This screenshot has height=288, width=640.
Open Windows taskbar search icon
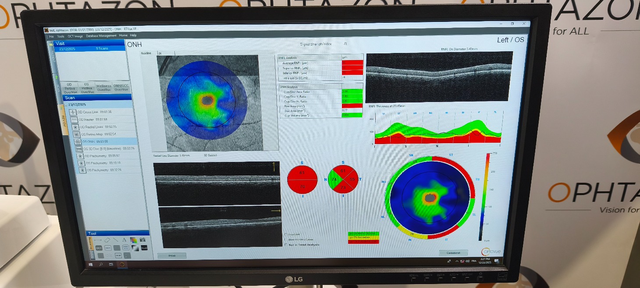point(101,264)
